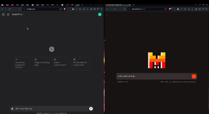209x114 pixels.
Task: Open the green user avatar menu
Action: 100,15
